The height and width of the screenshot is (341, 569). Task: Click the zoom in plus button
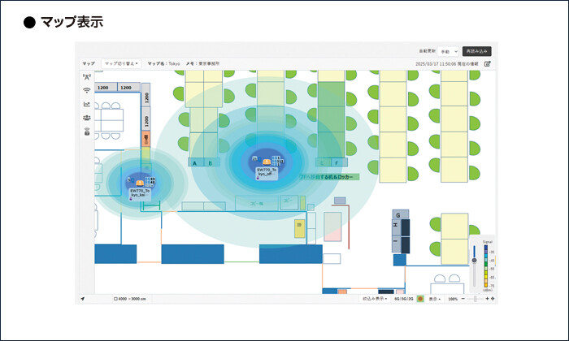point(487,299)
